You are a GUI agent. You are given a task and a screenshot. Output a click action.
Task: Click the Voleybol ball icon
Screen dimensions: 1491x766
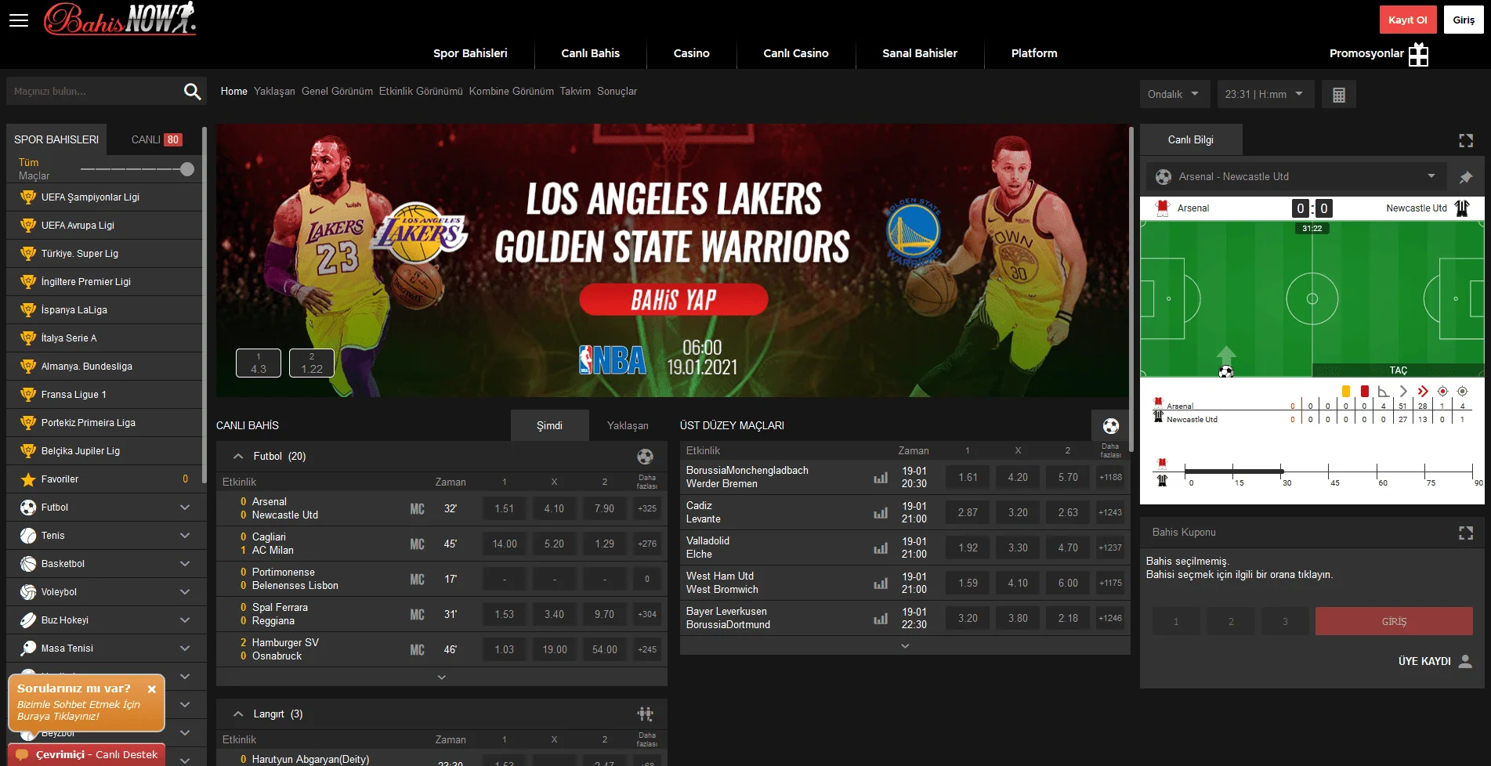pos(28,592)
